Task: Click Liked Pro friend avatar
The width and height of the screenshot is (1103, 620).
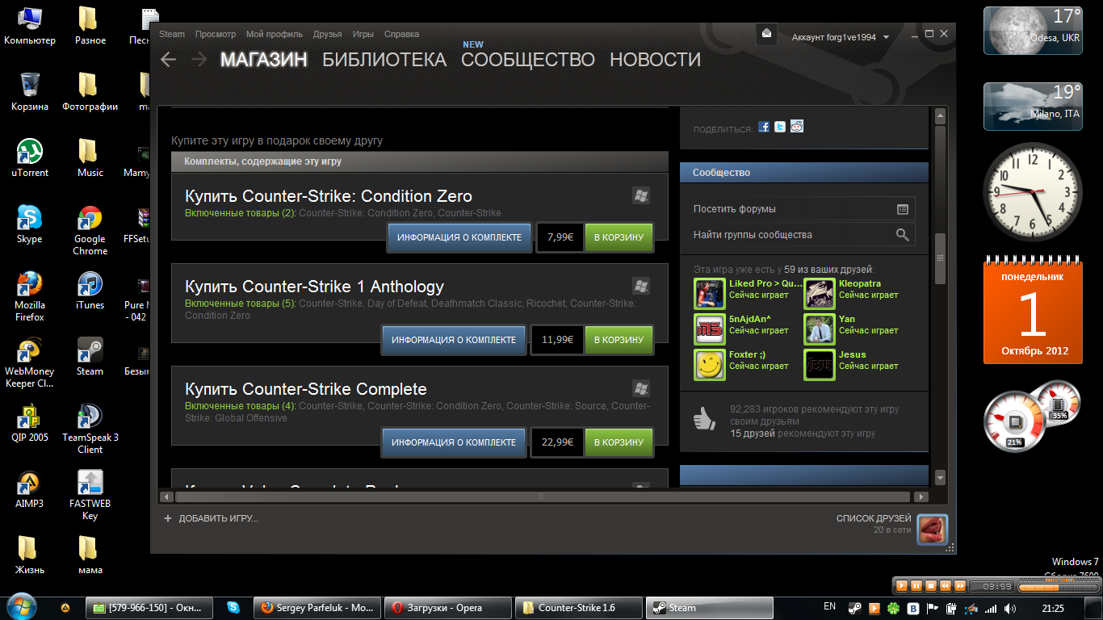Action: tap(710, 294)
